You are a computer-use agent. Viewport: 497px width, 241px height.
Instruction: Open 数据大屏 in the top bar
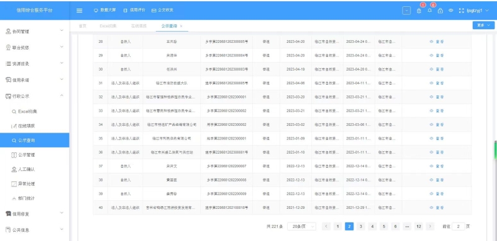[x=105, y=10]
